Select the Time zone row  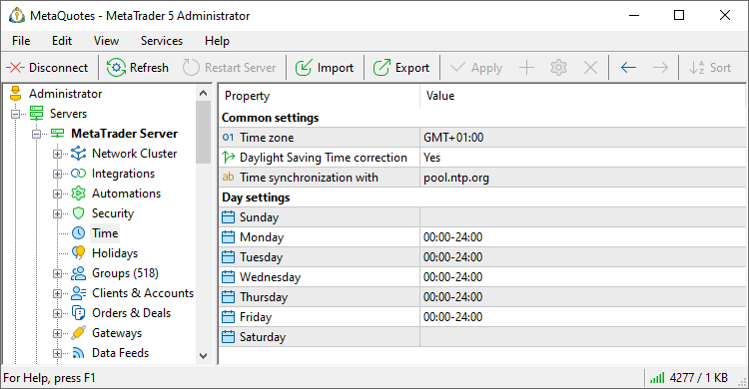click(482, 138)
